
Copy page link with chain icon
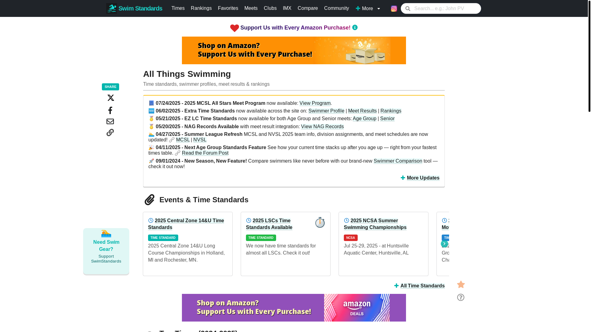coord(110,132)
